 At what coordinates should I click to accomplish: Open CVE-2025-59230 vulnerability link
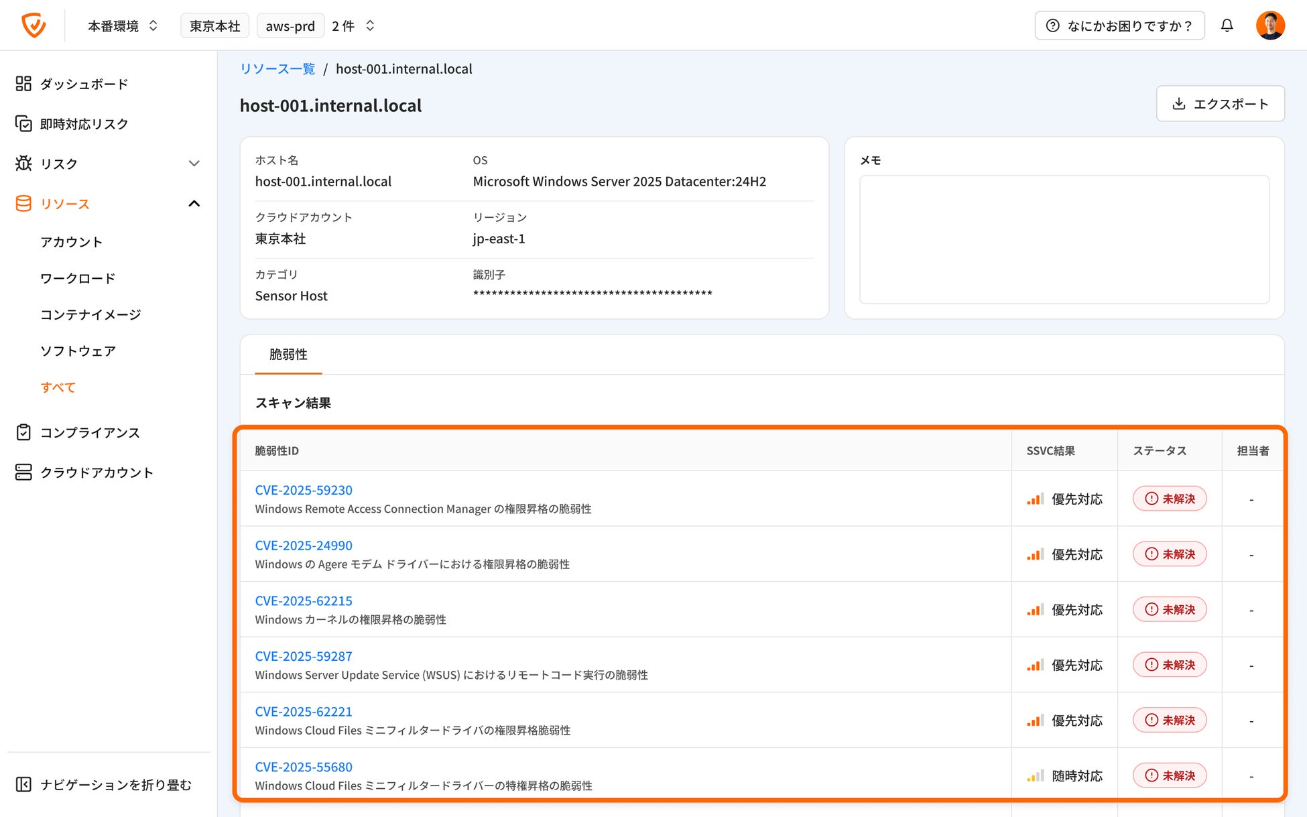pyautogui.click(x=304, y=490)
